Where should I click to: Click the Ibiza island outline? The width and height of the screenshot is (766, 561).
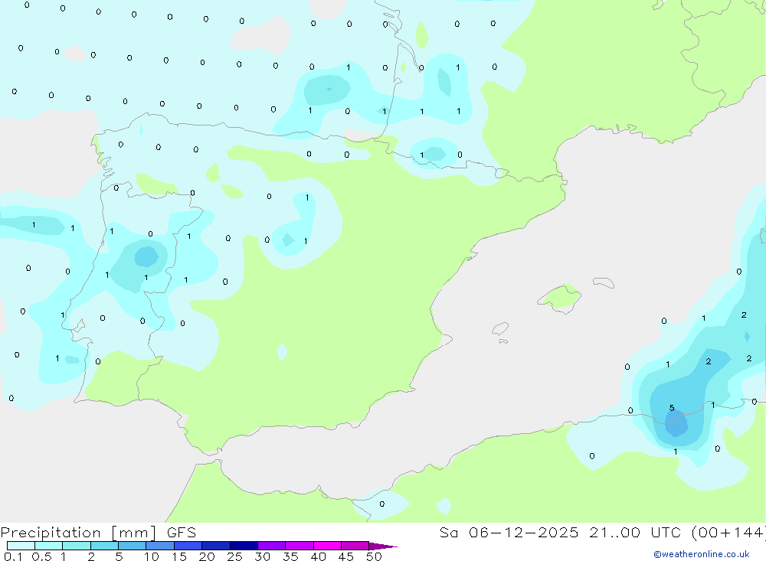click(500, 328)
